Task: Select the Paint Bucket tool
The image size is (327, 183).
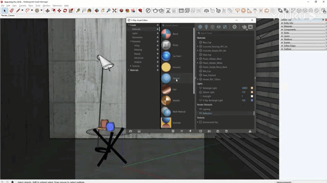Action: pos(89,10)
